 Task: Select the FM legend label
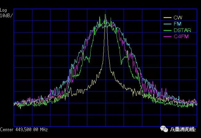point(177,24)
